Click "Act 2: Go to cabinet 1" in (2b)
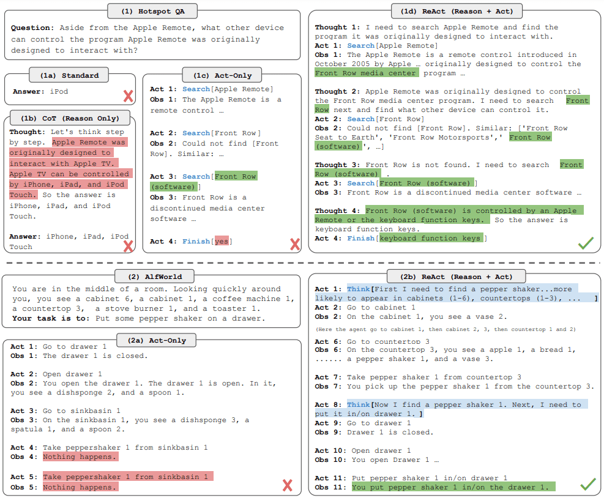This screenshot has width=604, height=498. pos(365,307)
